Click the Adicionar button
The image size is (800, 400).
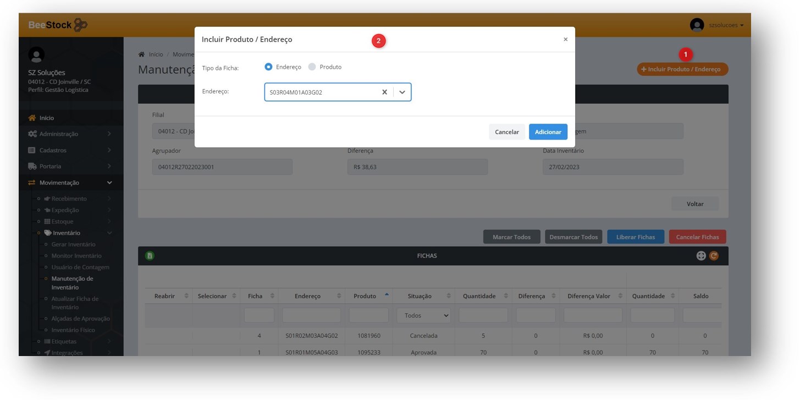548,132
